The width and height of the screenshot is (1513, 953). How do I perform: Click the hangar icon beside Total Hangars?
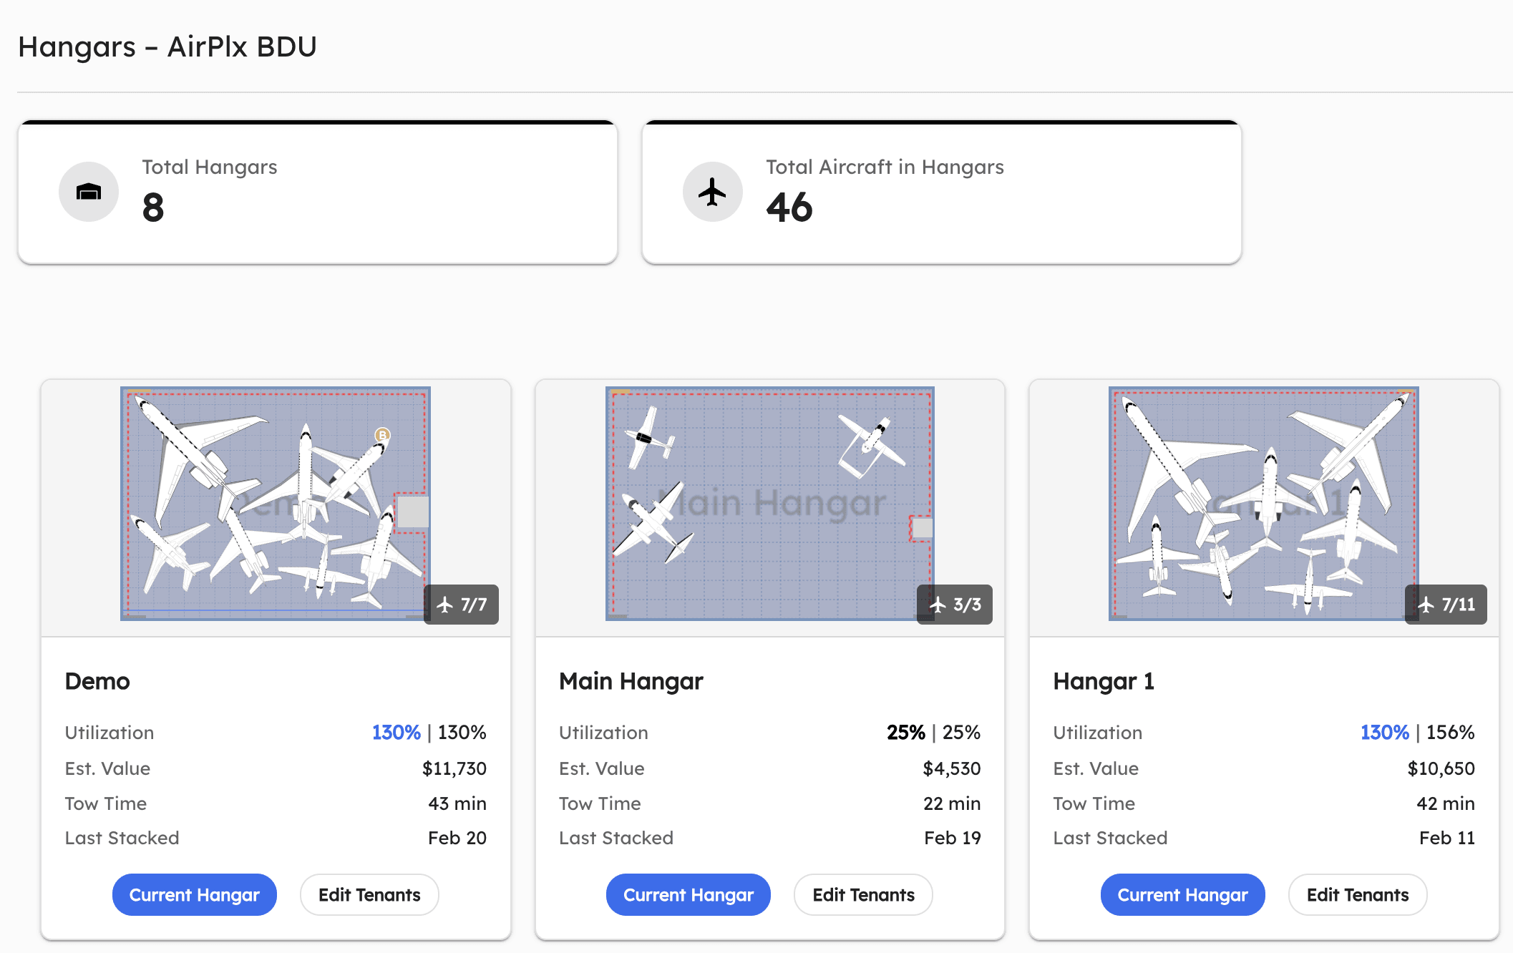click(x=89, y=192)
